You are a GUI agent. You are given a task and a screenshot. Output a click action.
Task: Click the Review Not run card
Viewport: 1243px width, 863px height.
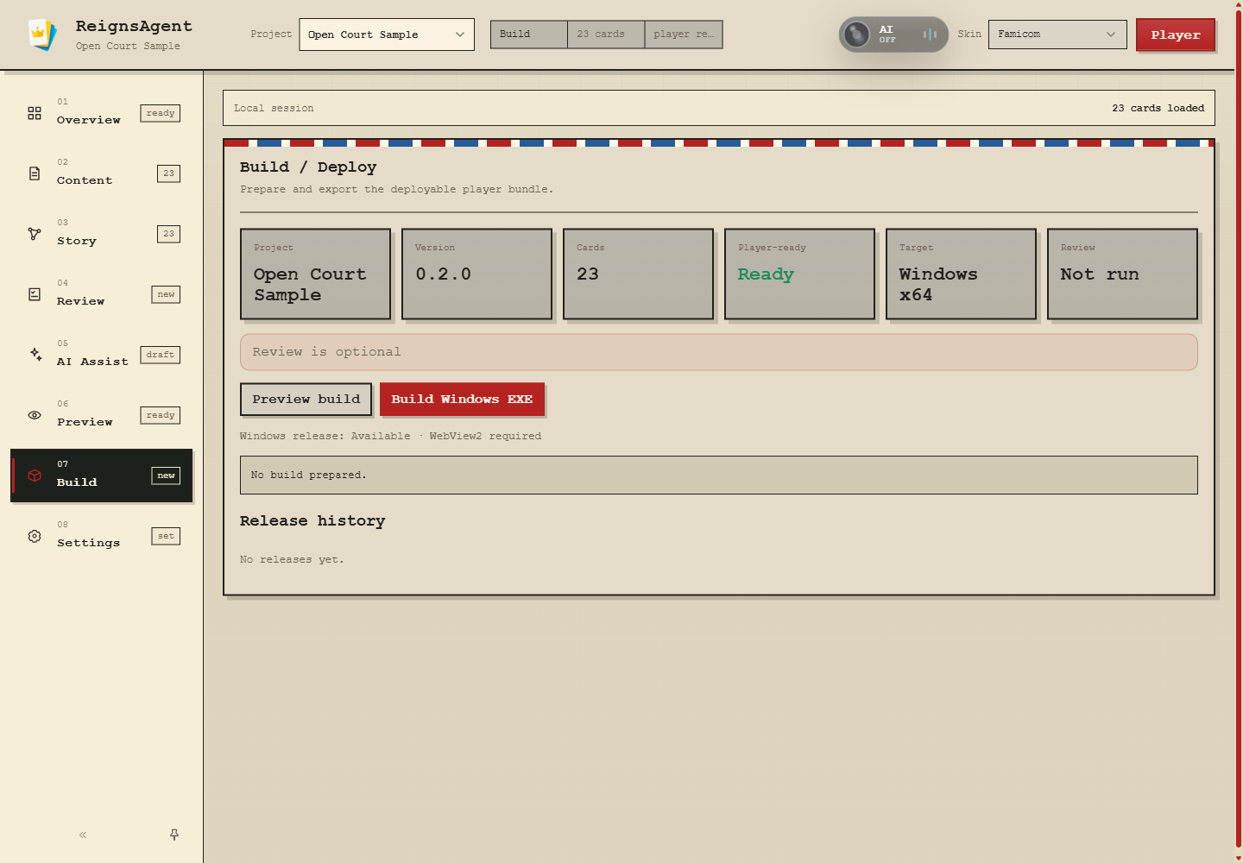[1122, 274]
